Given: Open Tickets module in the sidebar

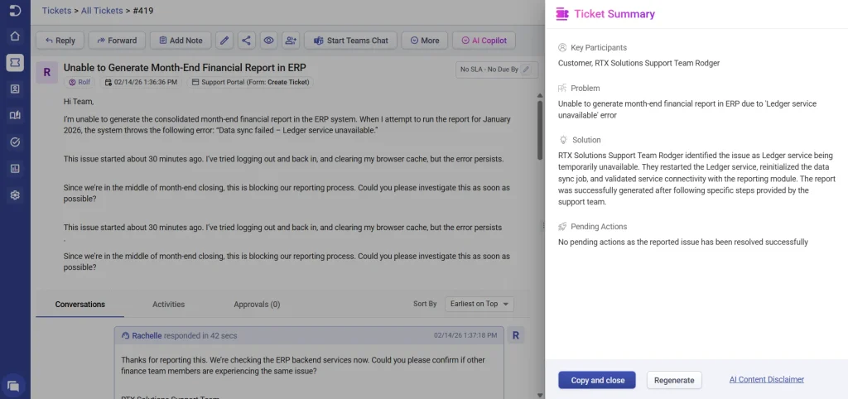Looking at the screenshot, I should point(15,63).
